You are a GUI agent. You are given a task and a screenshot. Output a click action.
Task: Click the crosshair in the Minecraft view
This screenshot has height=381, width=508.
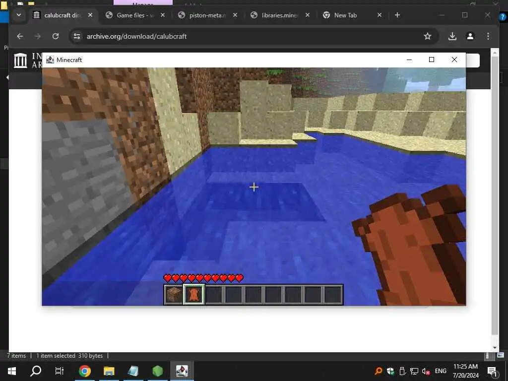254,187
